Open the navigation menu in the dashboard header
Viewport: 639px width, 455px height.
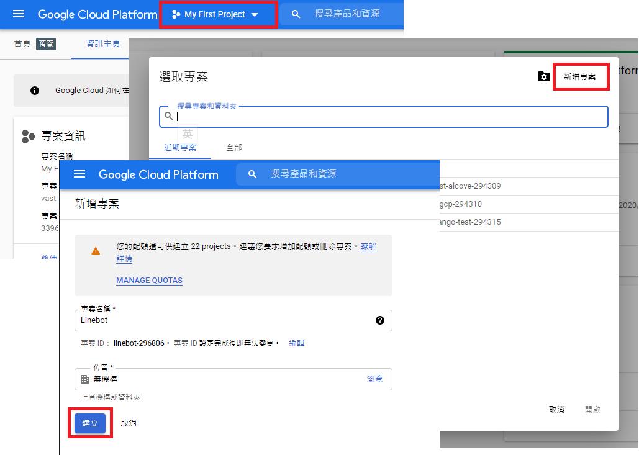19,14
